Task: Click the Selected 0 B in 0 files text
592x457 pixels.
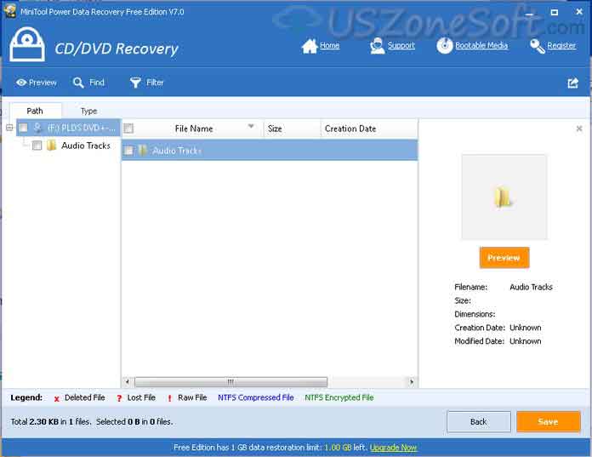Action: pos(134,421)
